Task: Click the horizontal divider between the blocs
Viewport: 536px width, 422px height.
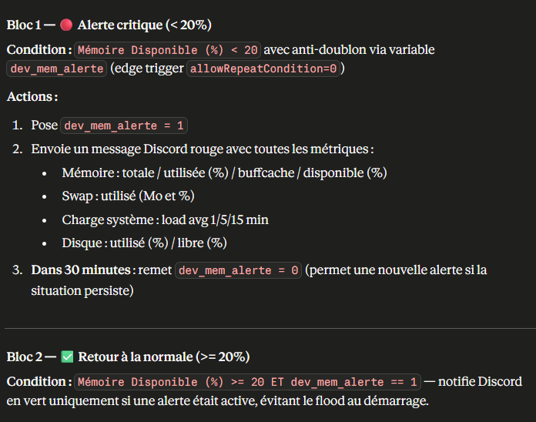Action: pos(268,329)
